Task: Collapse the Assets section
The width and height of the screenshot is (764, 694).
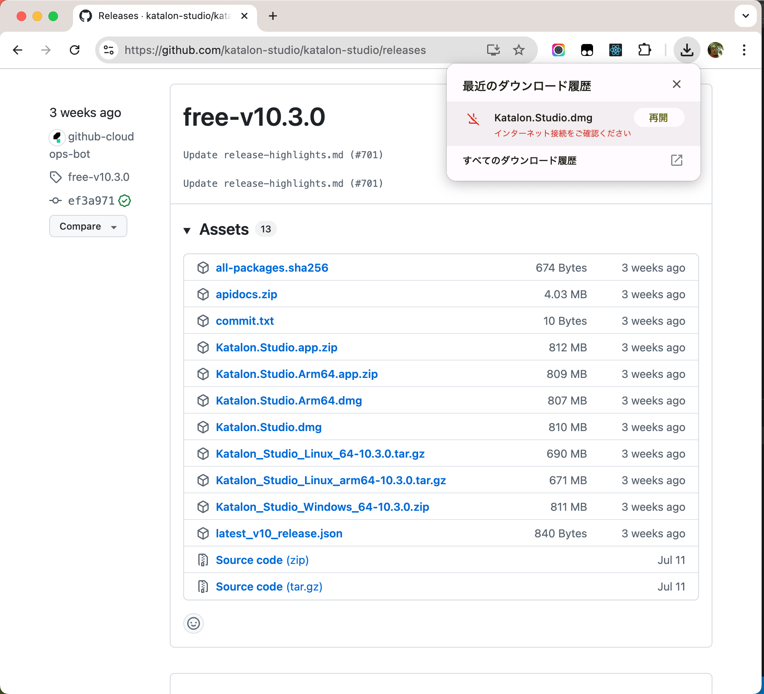Action: click(188, 230)
